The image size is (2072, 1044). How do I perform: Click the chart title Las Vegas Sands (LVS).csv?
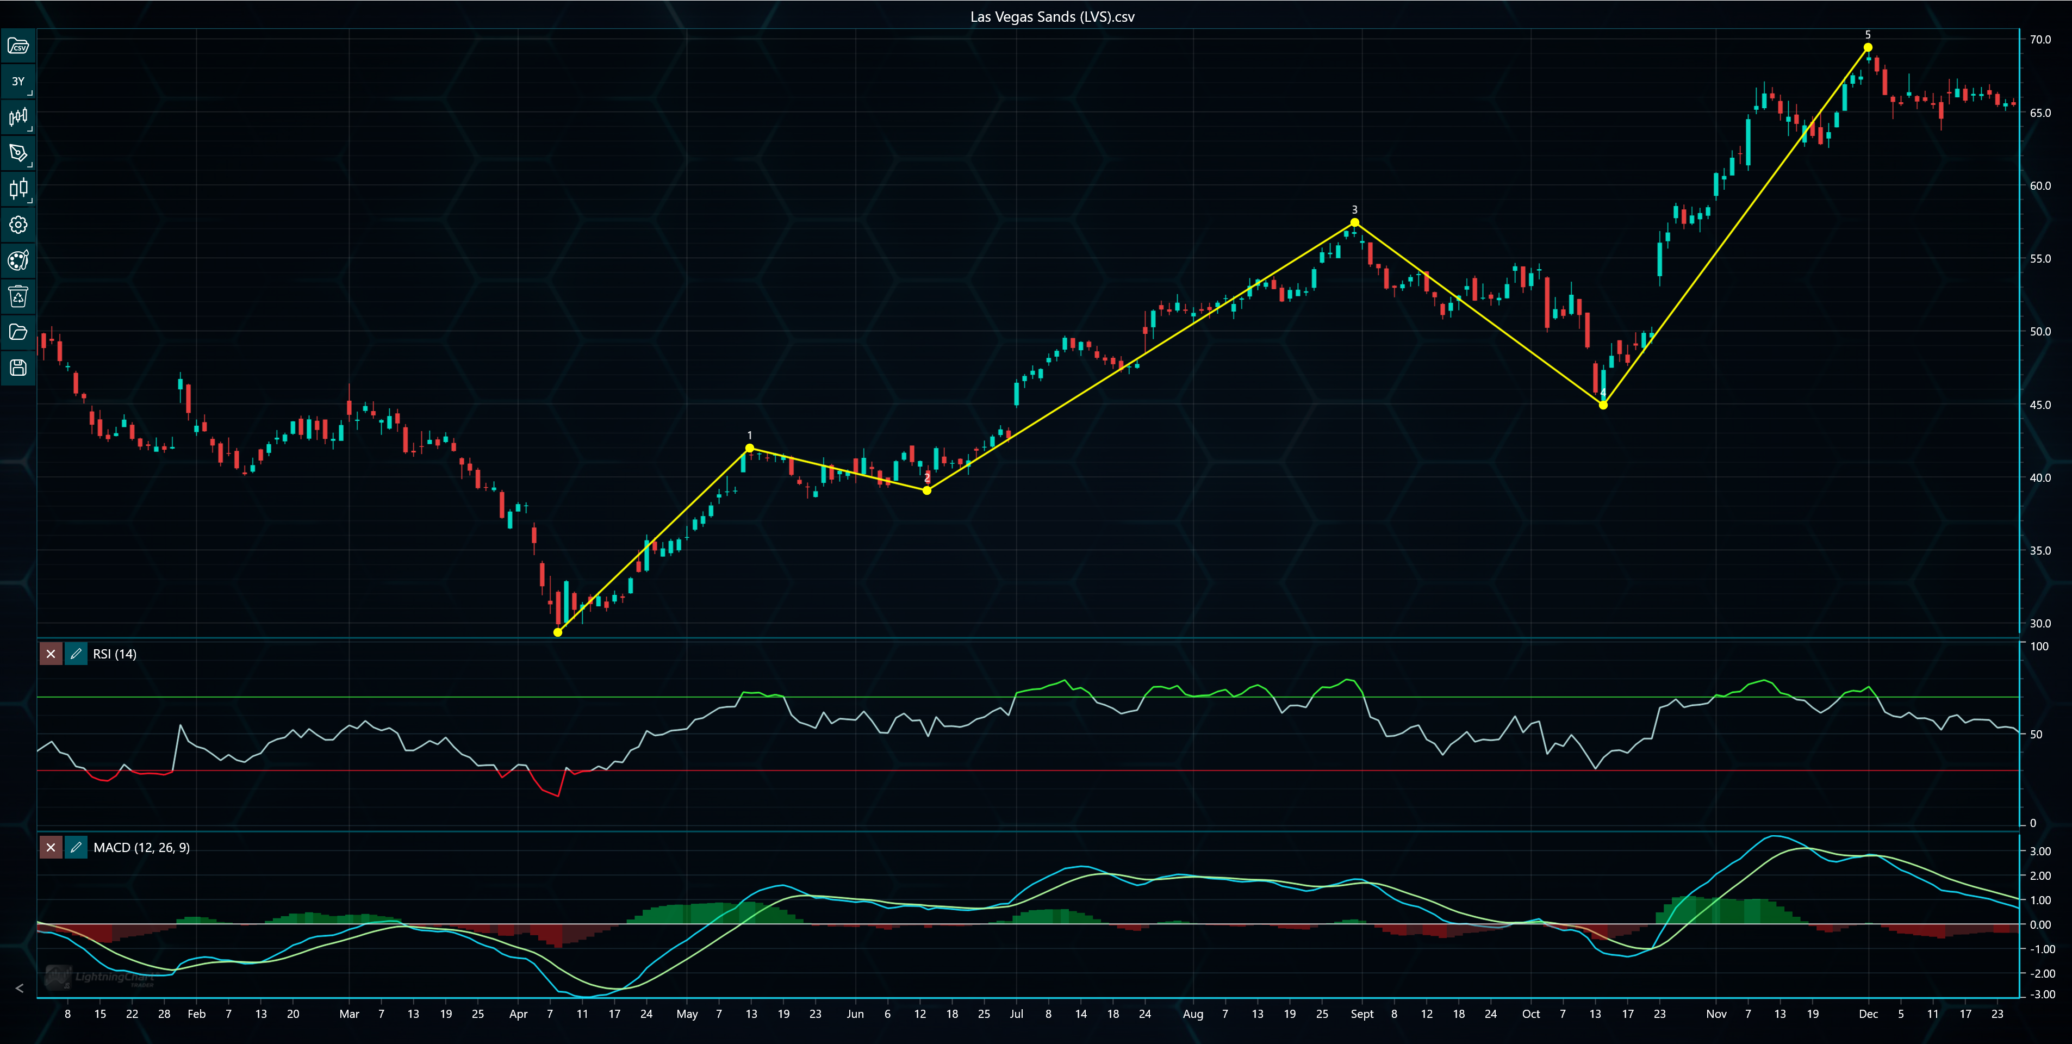[1052, 17]
